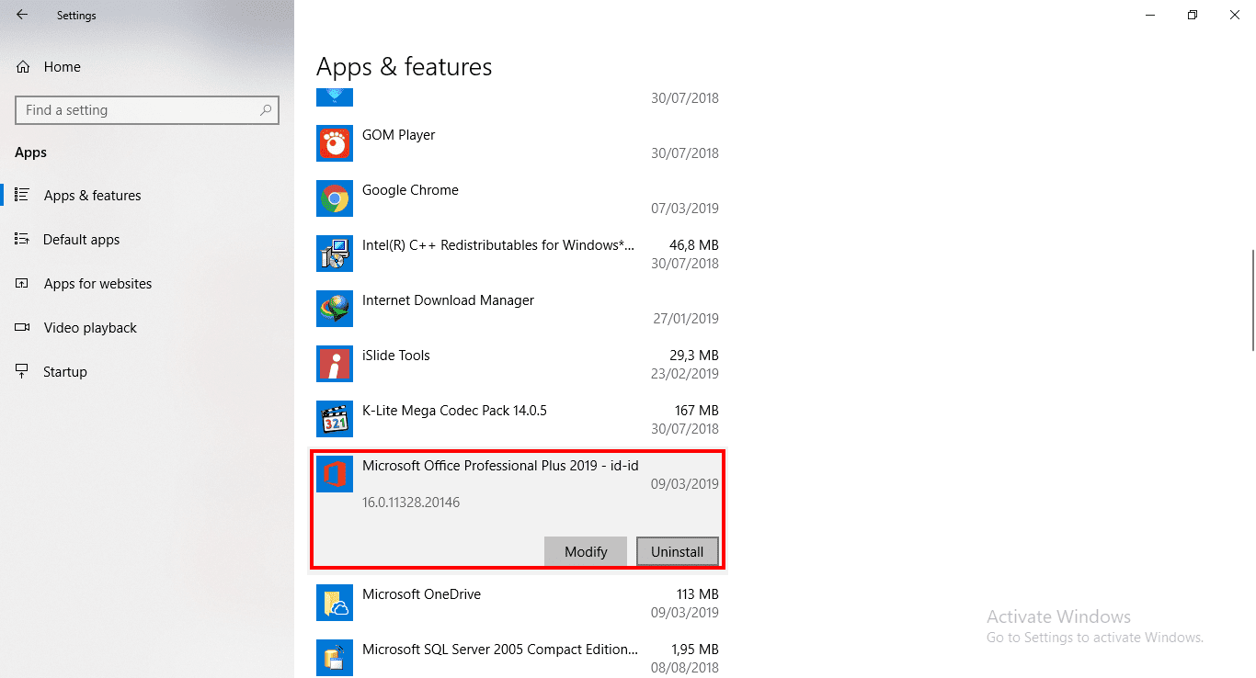Screen dimensions: 1256x678
Task: Click the SQL Server Compact Edition icon
Action: coord(335,658)
